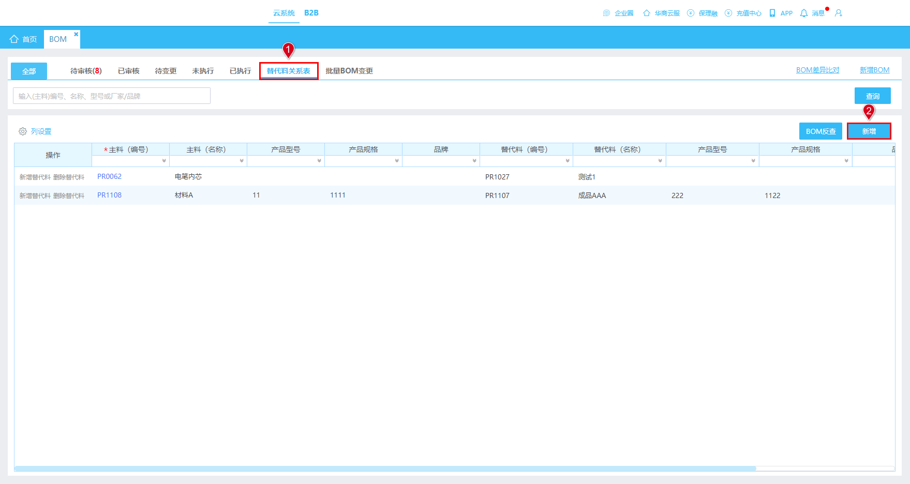
Task: Open 华商云服 via its house icon
Action: click(x=647, y=13)
